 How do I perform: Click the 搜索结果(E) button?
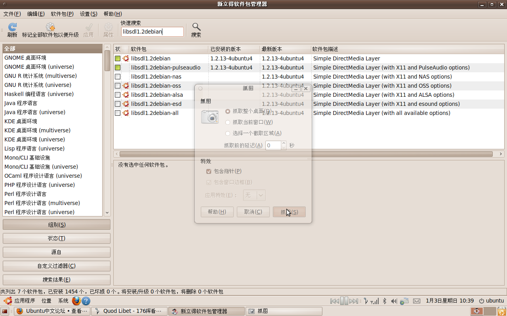[57, 280]
